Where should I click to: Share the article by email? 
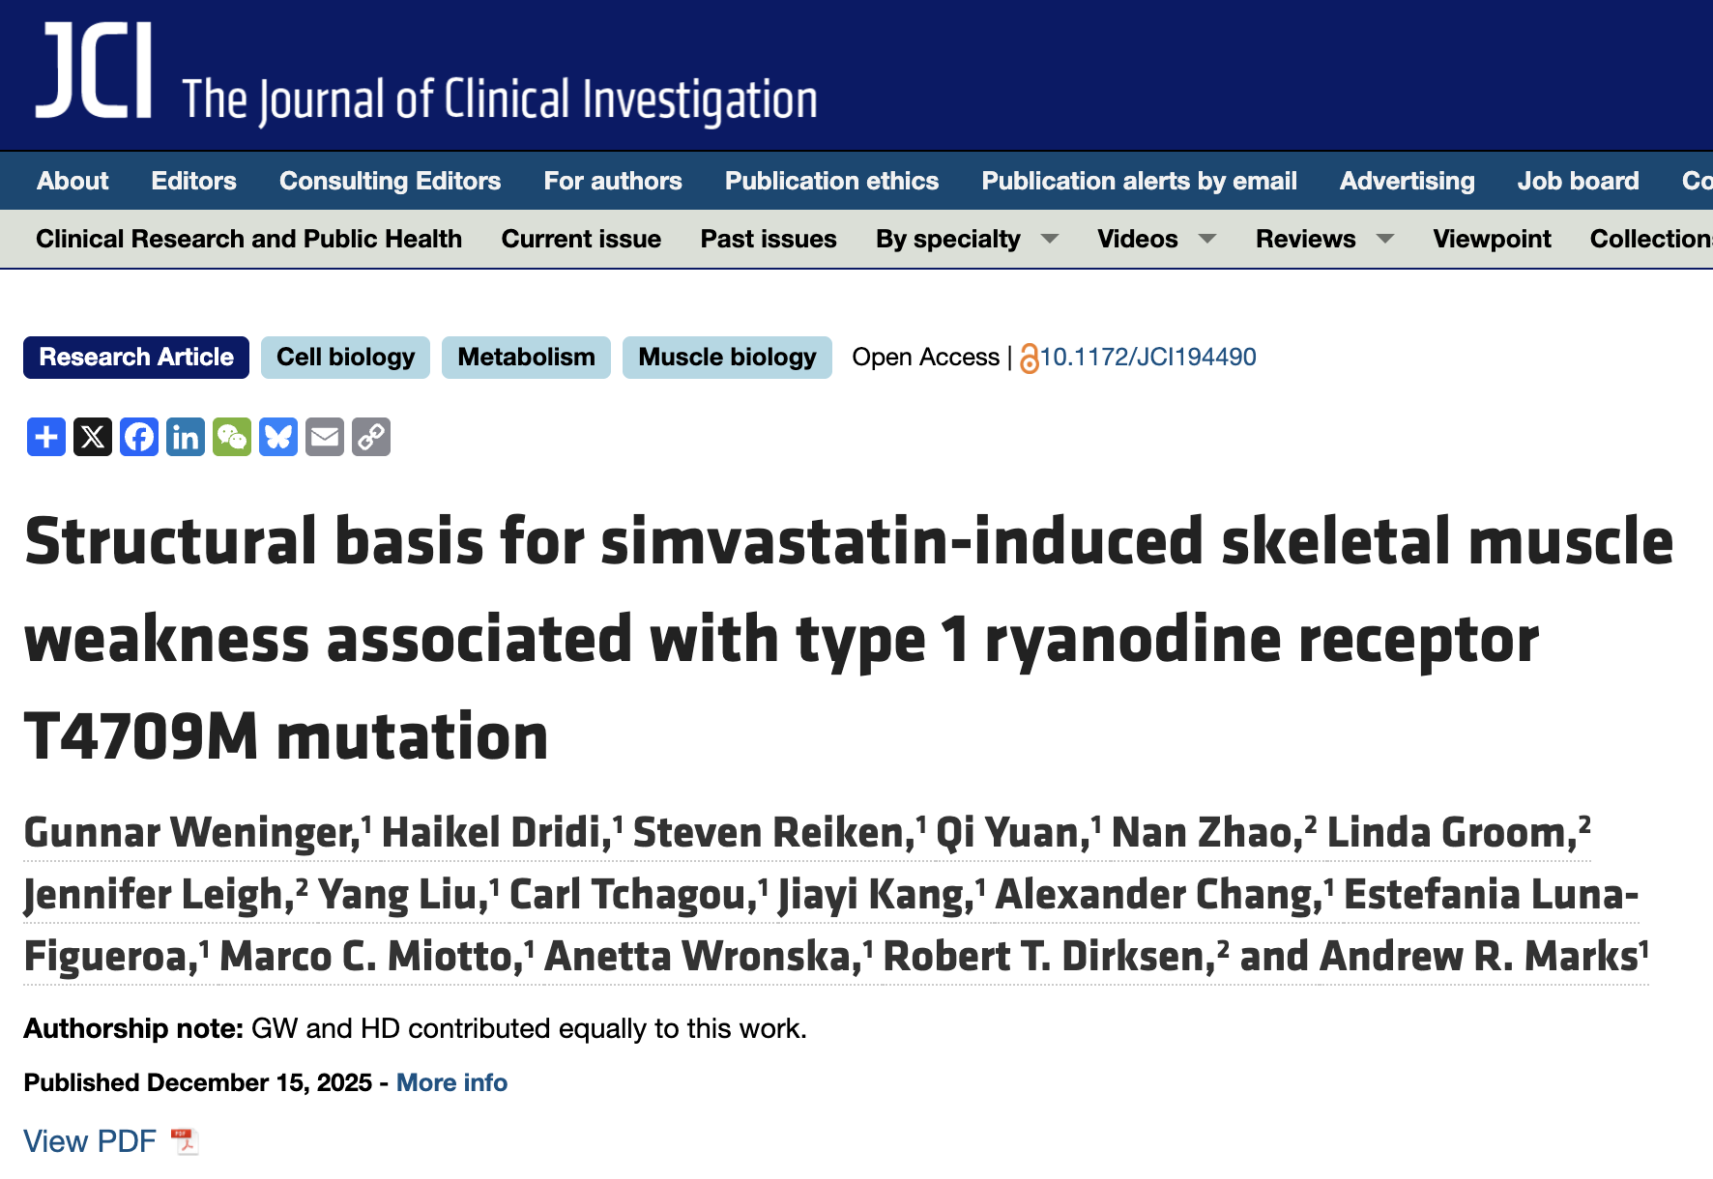324,437
